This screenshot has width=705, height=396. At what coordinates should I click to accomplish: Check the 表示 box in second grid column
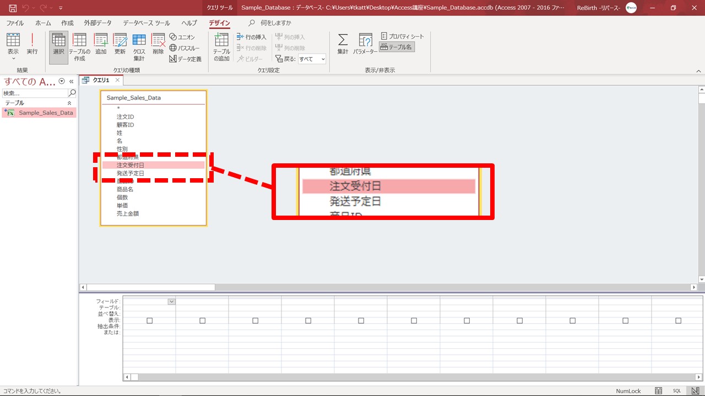point(202,321)
